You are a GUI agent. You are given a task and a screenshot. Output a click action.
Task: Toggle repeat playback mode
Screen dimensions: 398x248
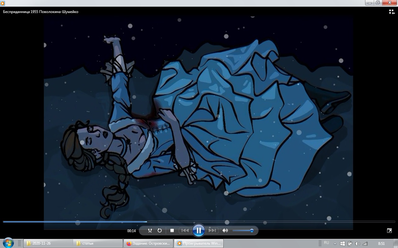click(160, 231)
